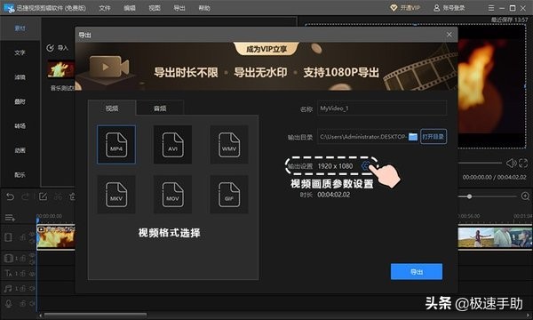
Task: Click the add-track list icon above the tracks
Action: coord(10,217)
